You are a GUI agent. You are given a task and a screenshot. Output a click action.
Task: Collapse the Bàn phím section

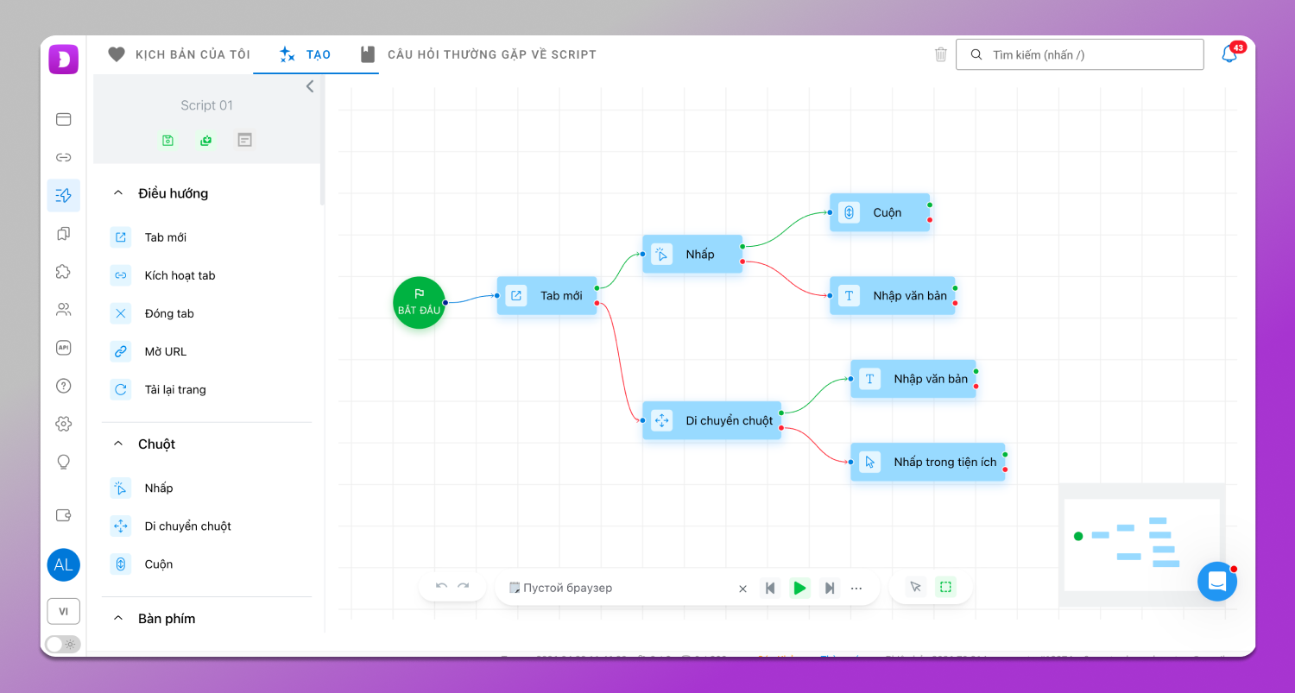coord(118,619)
